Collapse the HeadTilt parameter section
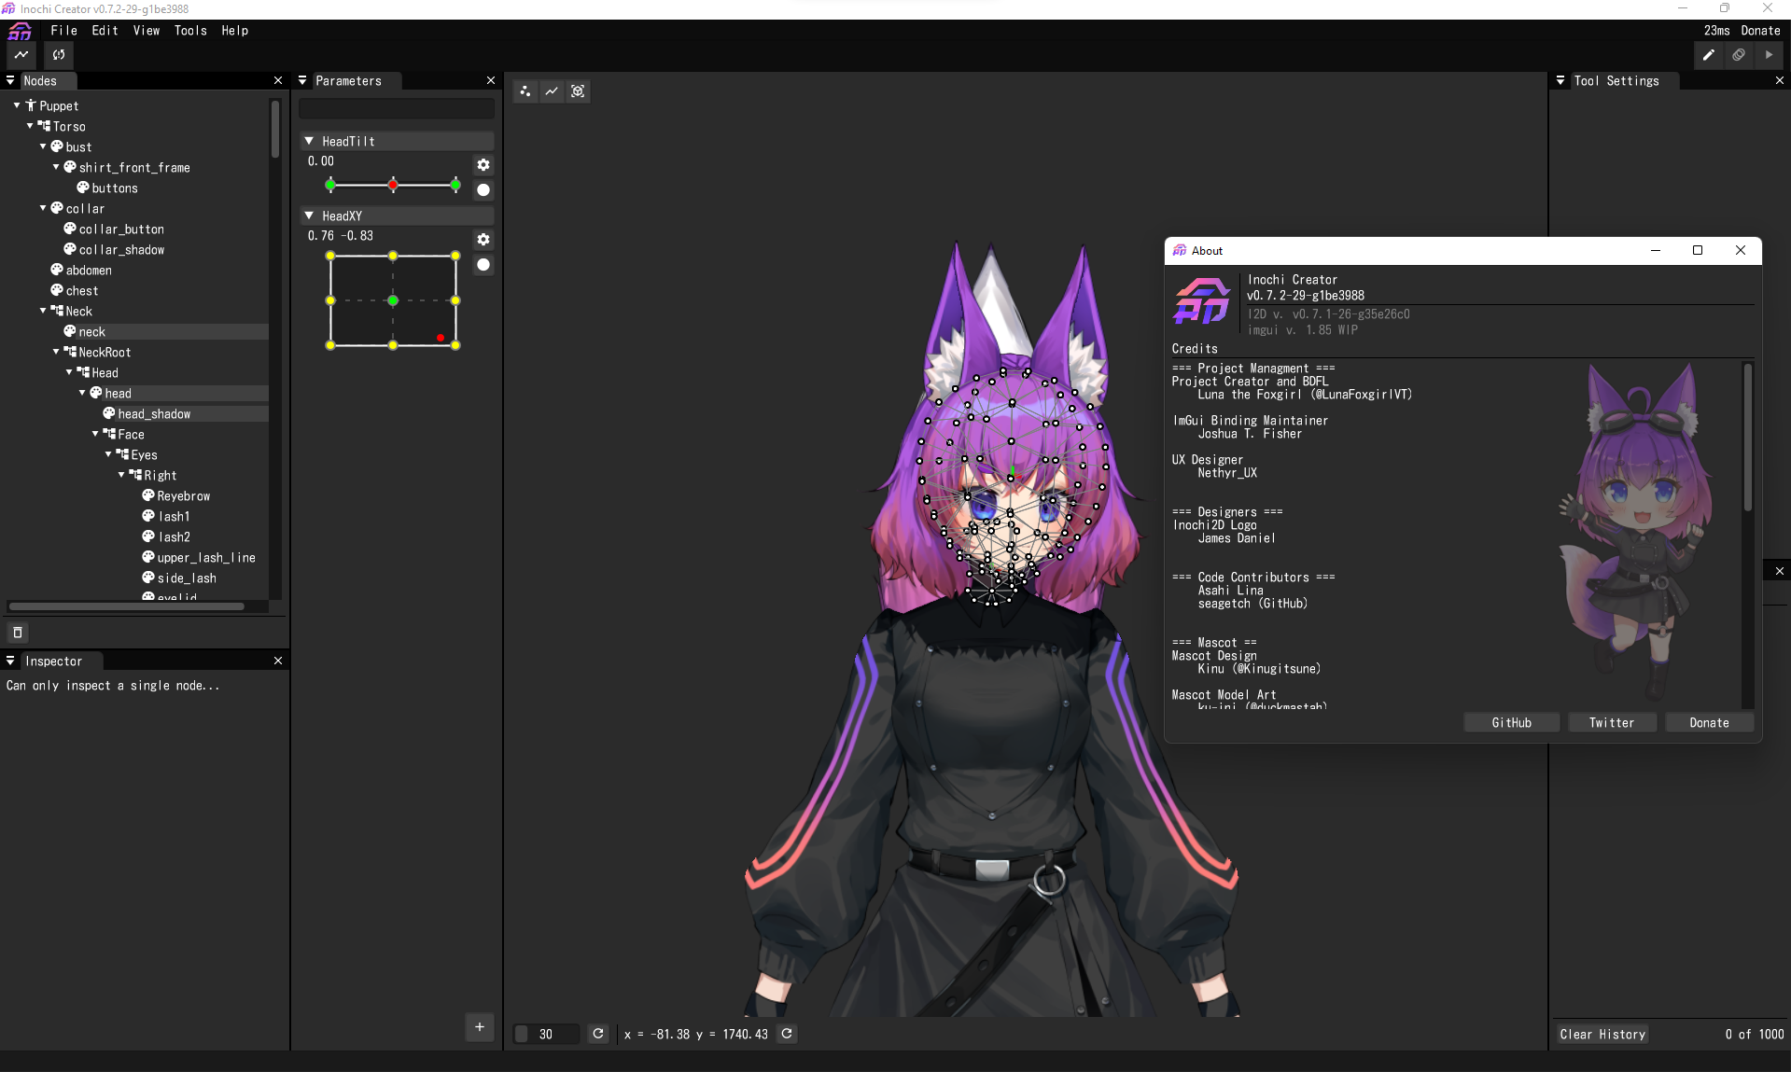 click(309, 141)
